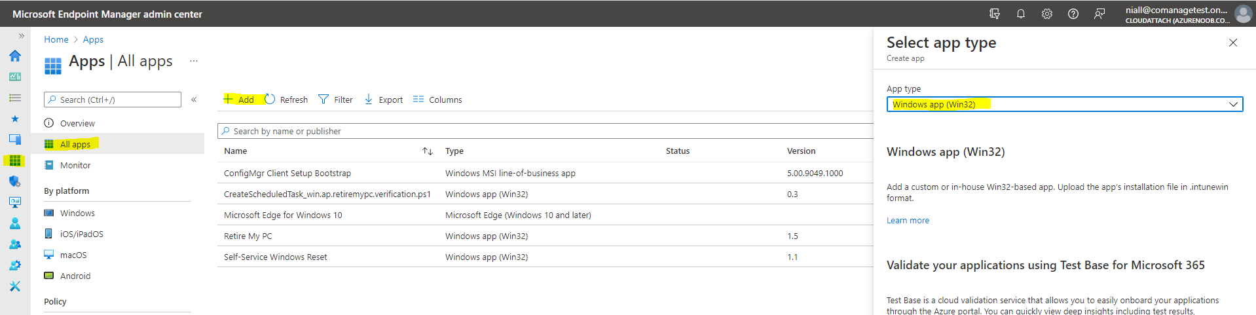The width and height of the screenshot is (1256, 315).
Task: Open the ellipsis menu beside All apps title
Action: click(194, 61)
